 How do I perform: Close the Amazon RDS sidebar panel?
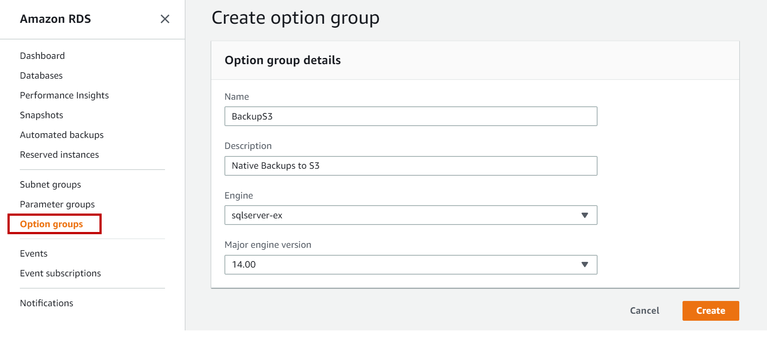click(x=165, y=19)
